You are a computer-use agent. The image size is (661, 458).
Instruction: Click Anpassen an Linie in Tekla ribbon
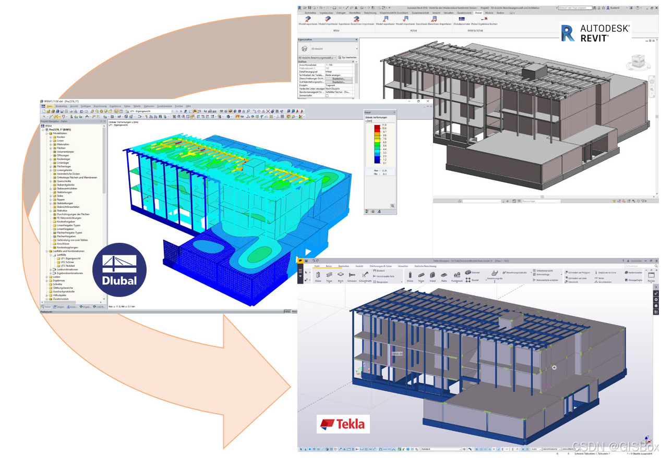point(605,273)
